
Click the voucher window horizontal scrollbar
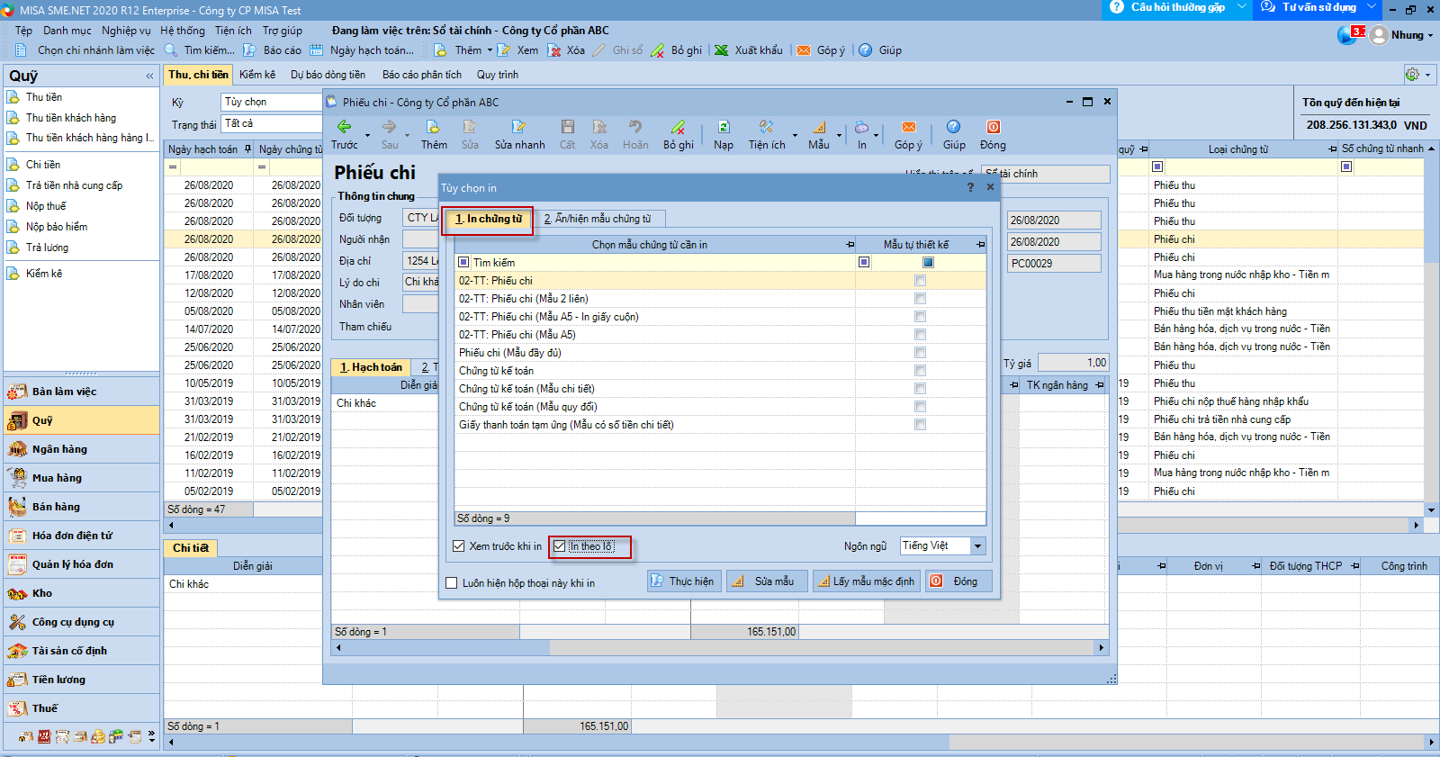(720, 648)
